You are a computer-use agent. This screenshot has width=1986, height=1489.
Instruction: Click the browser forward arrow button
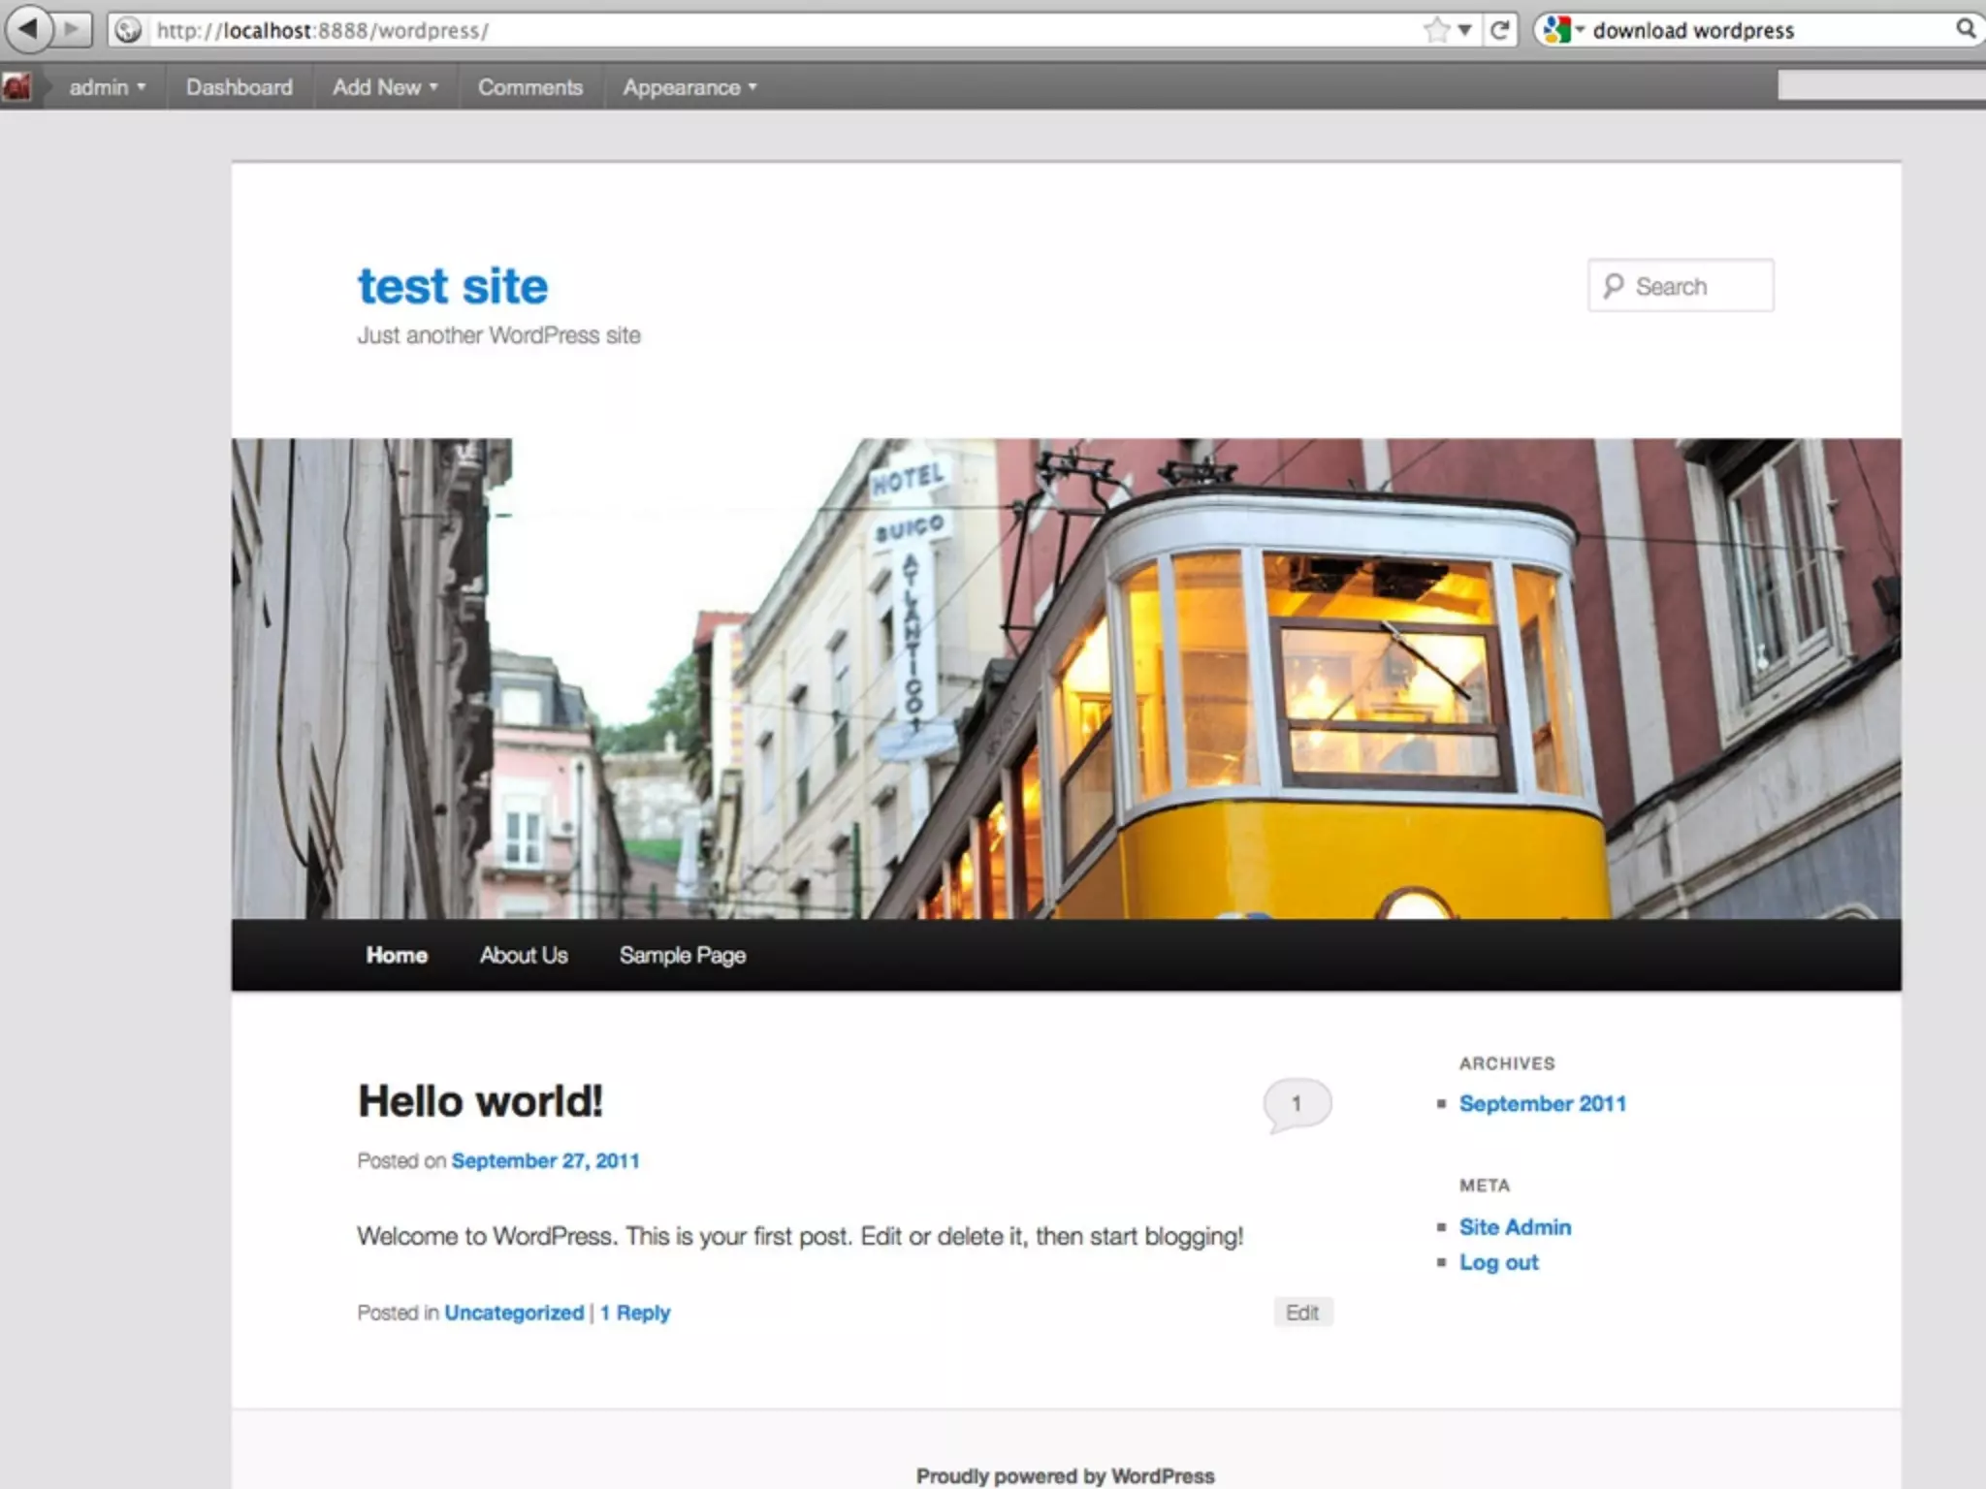tap(71, 29)
